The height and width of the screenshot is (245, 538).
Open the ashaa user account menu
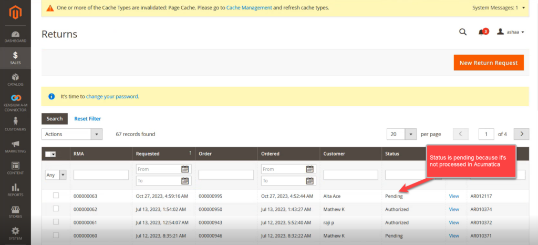[x=511, y=32]
